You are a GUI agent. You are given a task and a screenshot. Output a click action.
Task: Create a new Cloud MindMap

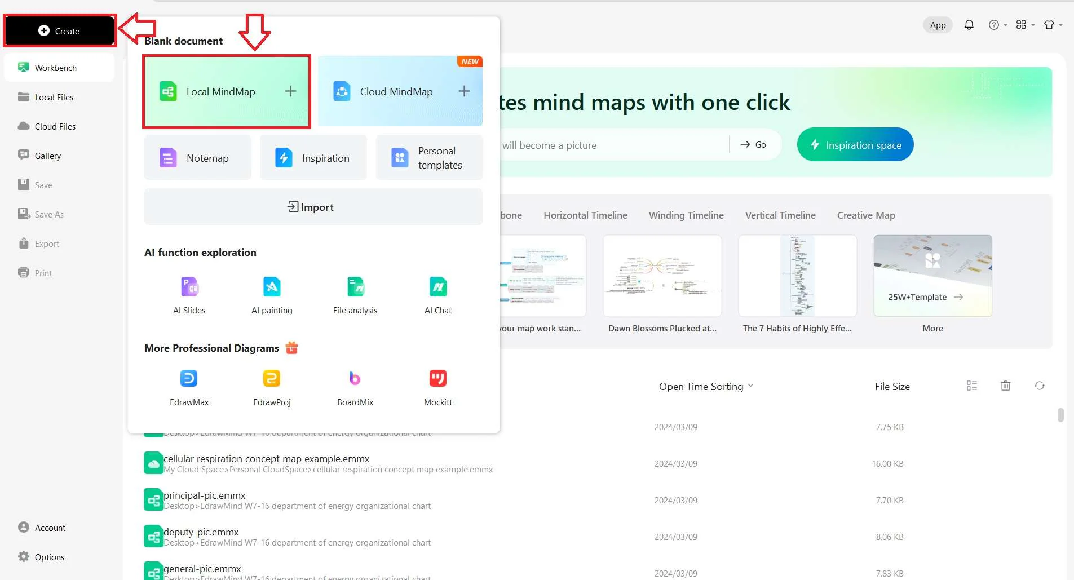tap(400, 91)
